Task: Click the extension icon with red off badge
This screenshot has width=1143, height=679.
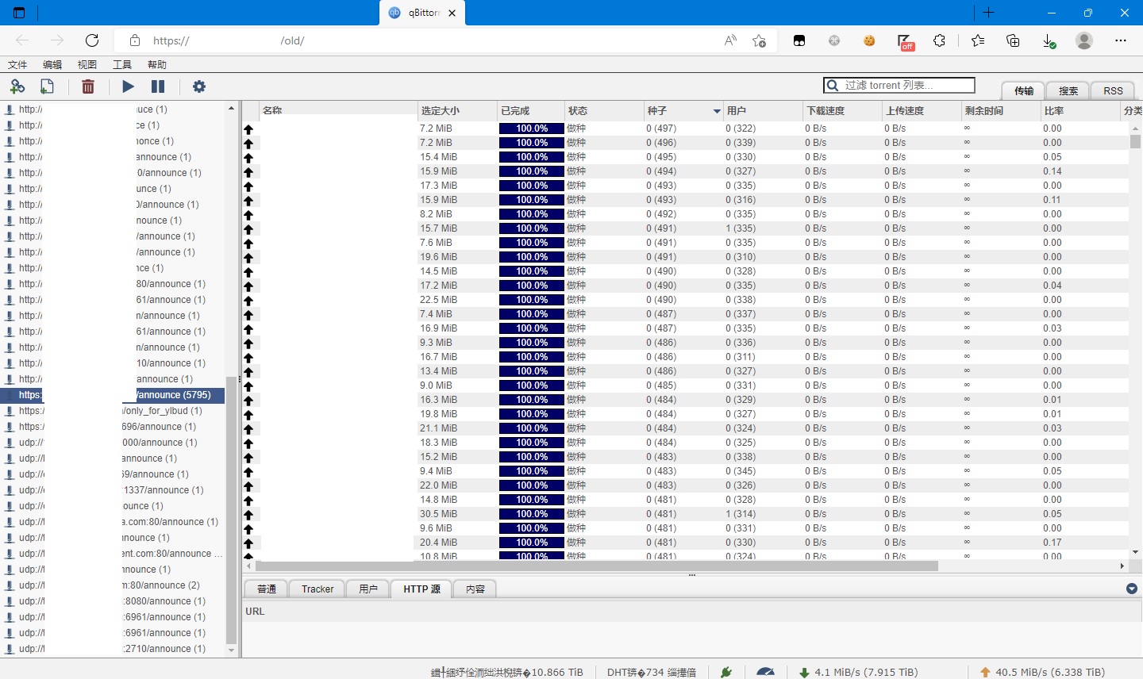Action: click(904, 41)
